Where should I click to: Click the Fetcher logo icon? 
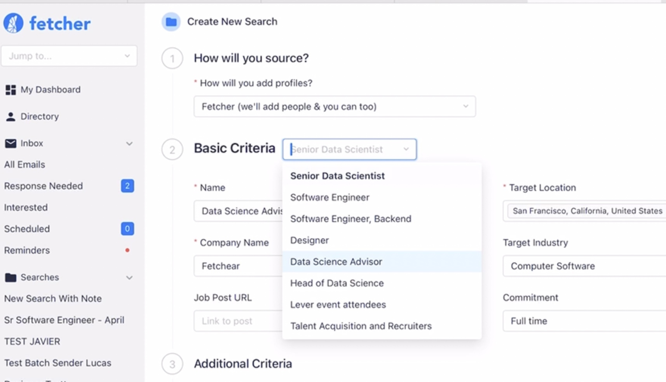click(x=14, y=23)
